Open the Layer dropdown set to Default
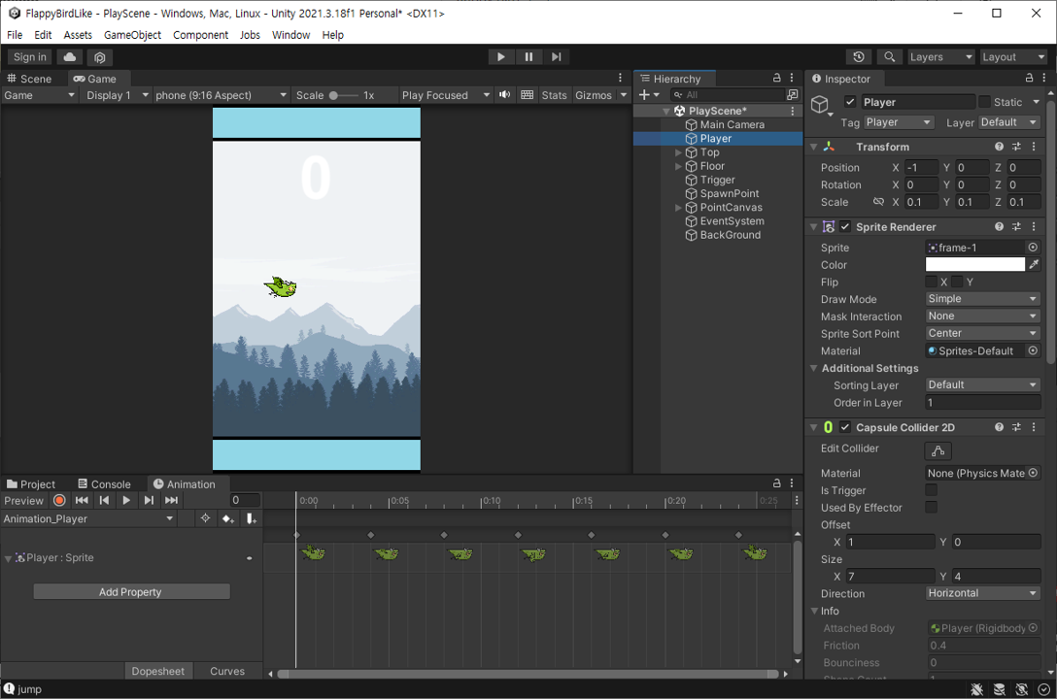The image size is (1057, 699). coord(1009,122)
